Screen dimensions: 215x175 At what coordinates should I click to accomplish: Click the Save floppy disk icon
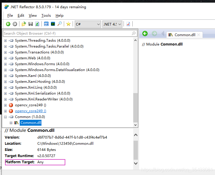(x=31, y=24)
